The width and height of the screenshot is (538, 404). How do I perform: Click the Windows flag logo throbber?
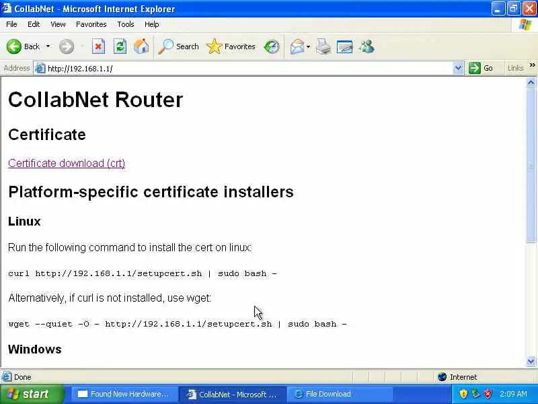525,24
